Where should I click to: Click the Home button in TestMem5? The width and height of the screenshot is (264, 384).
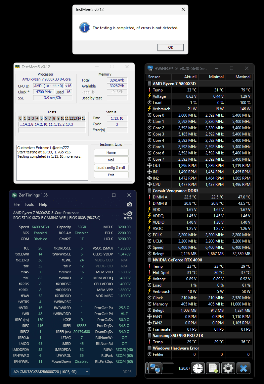(111, 152)
